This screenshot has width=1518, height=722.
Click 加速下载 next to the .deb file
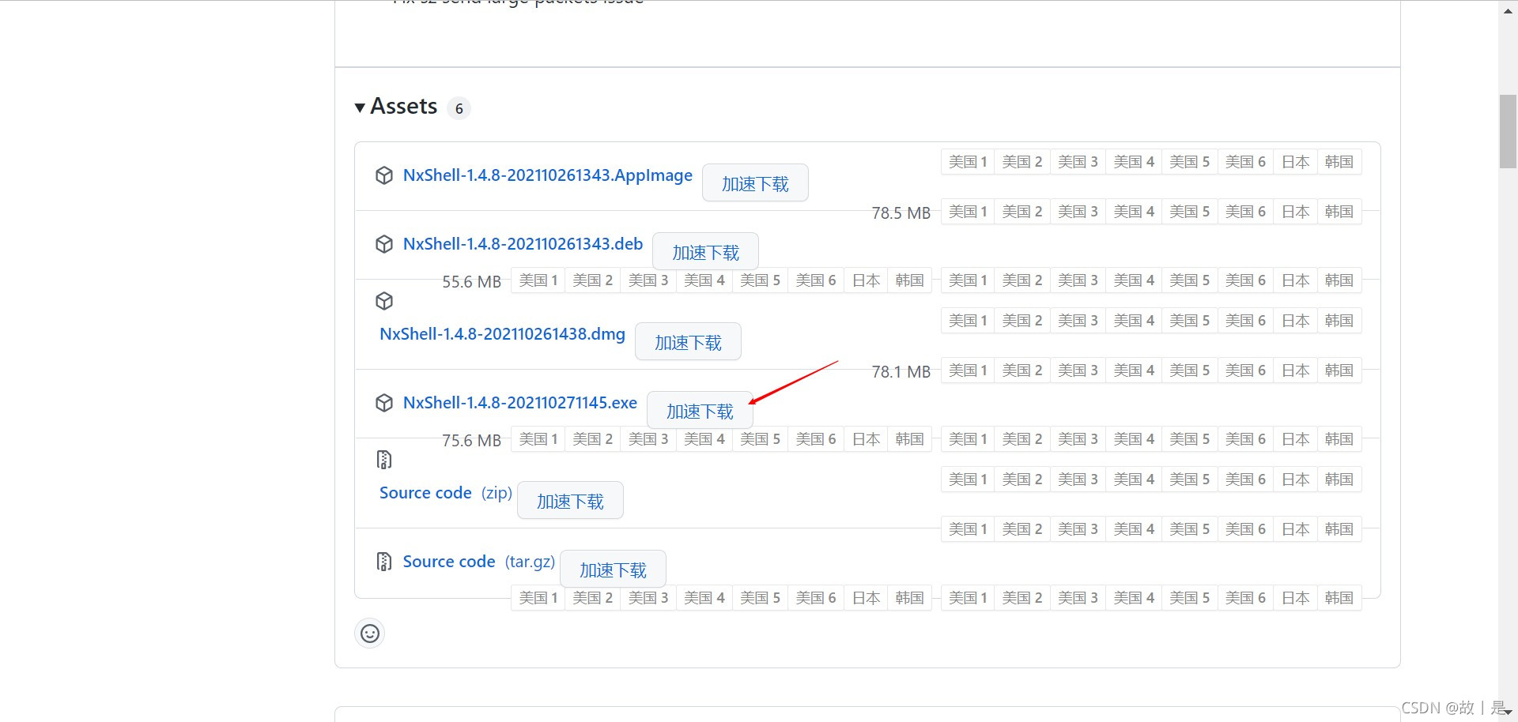[x=705, y=252]
